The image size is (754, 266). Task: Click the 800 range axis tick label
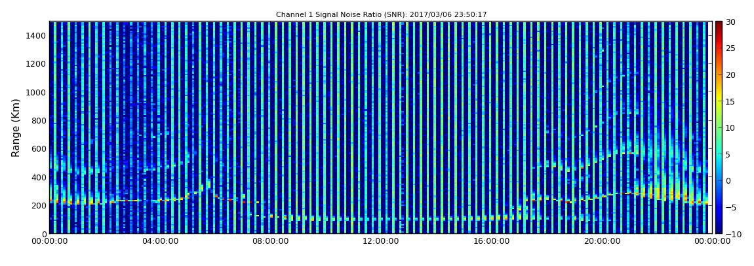point(39,121)
